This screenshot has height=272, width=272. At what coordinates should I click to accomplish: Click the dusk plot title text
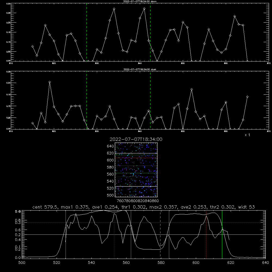[x=140, y=69]
